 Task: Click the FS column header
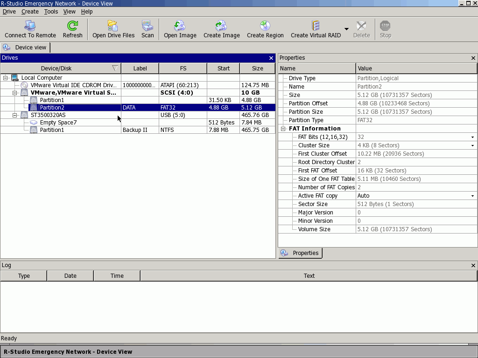tap(183, 69)
